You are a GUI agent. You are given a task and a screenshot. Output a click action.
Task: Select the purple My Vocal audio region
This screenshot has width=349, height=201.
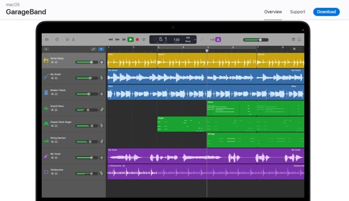tap(206, 156)
